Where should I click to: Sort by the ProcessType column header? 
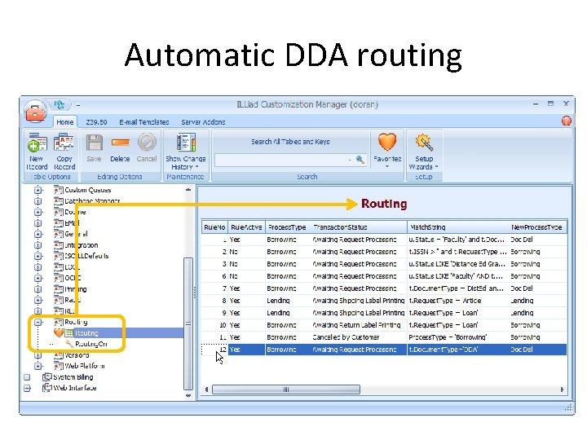coord(288,227)
